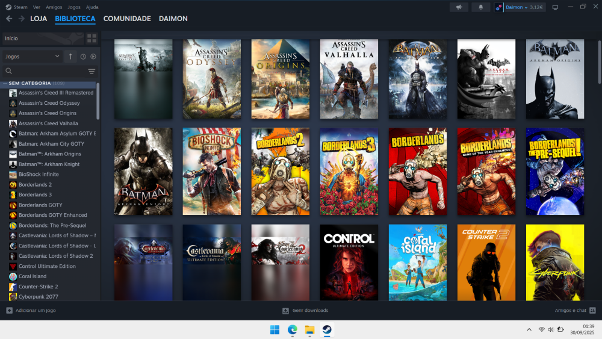Open Borderlands 3 cover art

pyautogui.click(x=349, y=171)
